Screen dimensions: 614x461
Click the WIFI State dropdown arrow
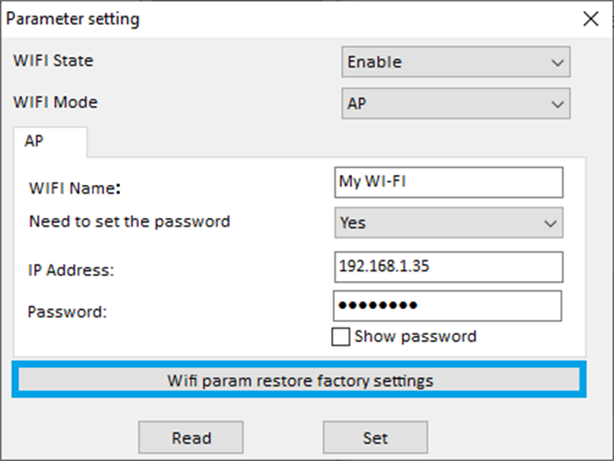coord(556,63)
